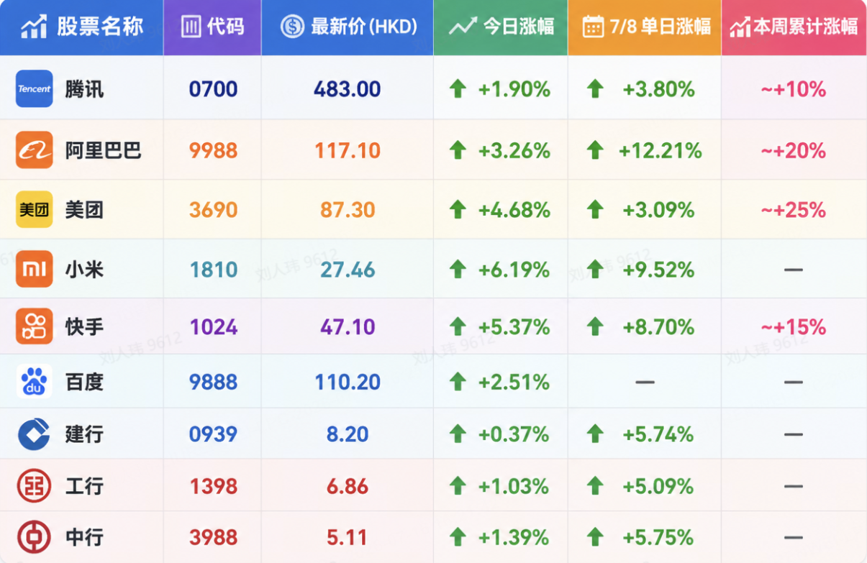Click stock code 3988

click(x=213, y=537)
